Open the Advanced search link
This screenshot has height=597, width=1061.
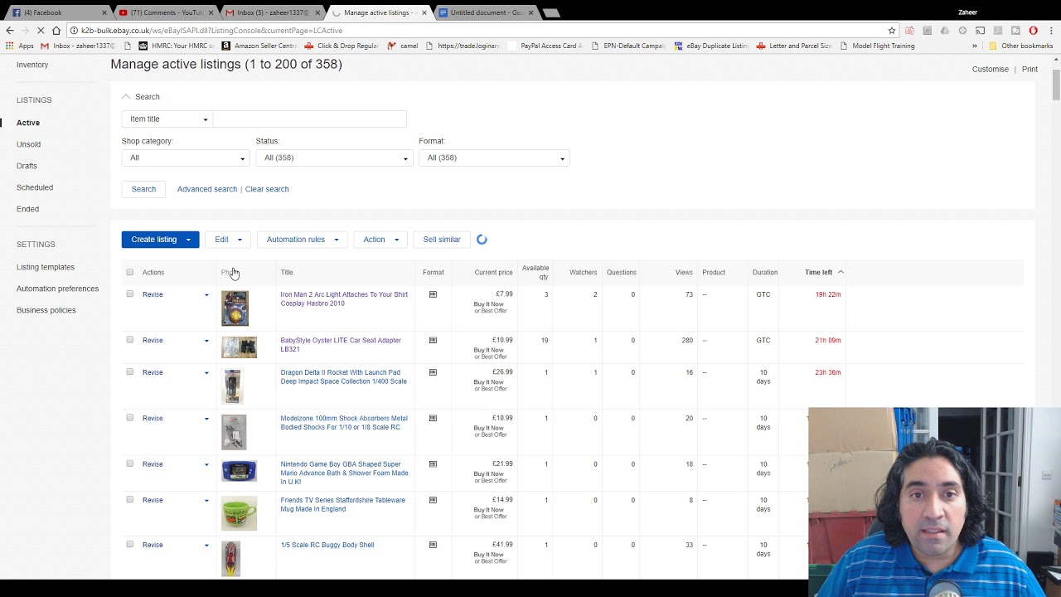[207, 189]
